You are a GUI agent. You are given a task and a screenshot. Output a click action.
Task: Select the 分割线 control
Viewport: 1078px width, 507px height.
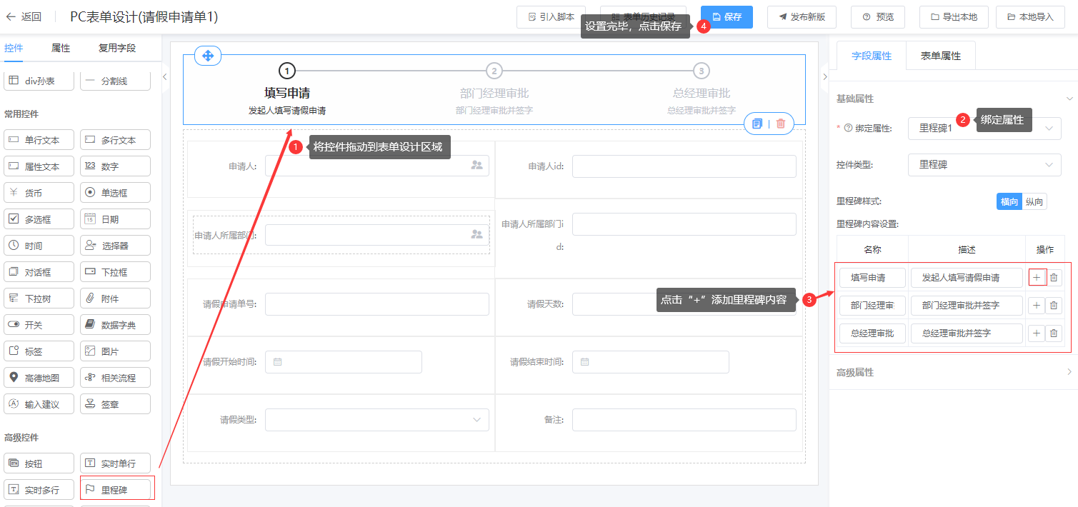click(x=115, y=81)
